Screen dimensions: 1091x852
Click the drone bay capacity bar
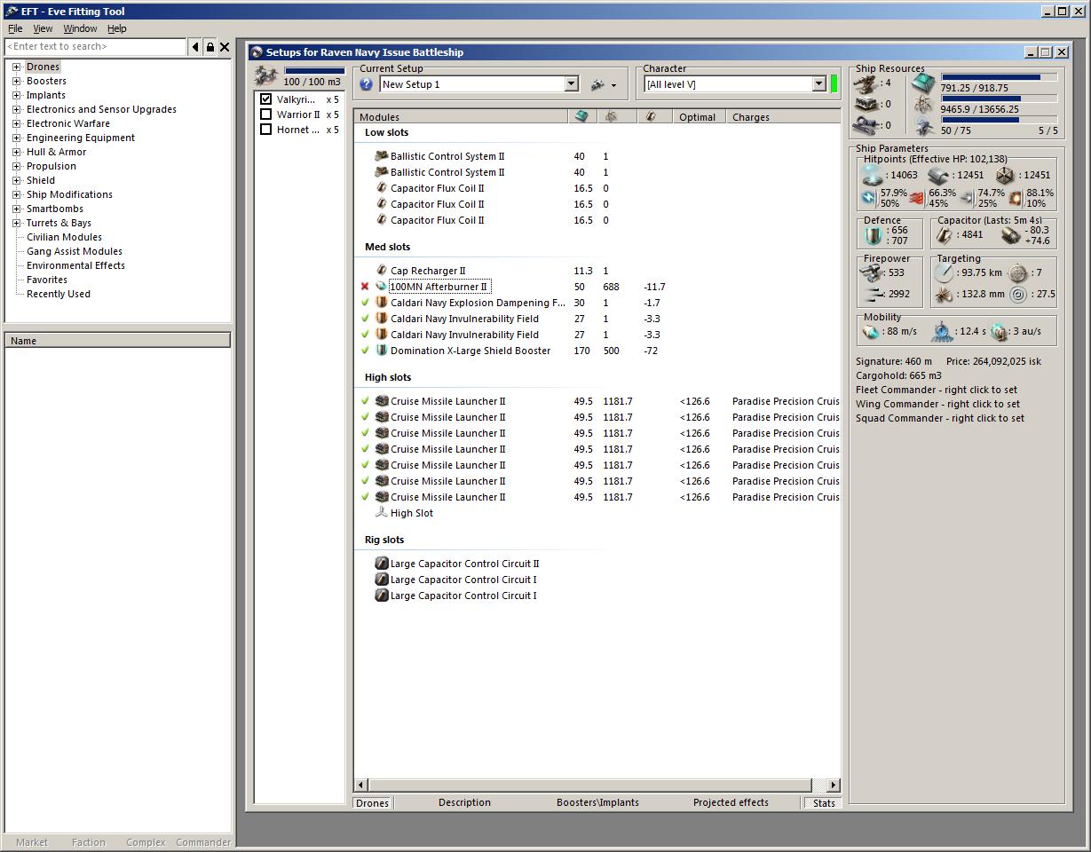(314, 71)
